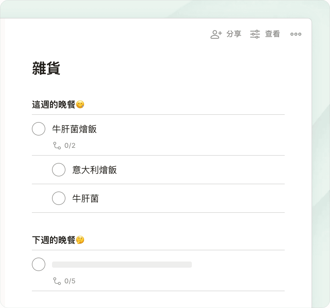This screenshot has width=330, height=308.
Task: Select the 這週的晚餐 section header
Action: pos(54,105)
